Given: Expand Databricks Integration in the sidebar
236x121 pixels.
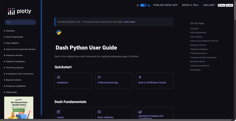Looking at the screenshot, I should pos(14,61).
